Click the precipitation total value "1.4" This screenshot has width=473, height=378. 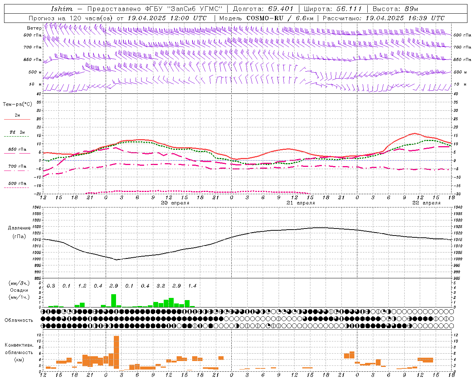pos(192,286)
